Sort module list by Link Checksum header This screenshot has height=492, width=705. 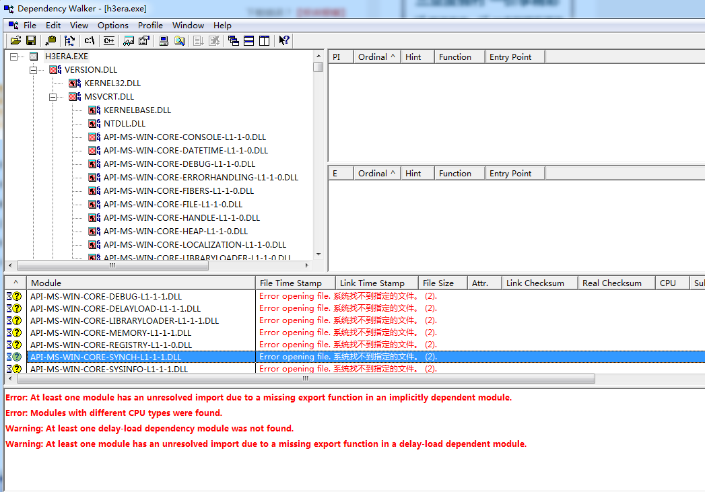coord(539,283)
